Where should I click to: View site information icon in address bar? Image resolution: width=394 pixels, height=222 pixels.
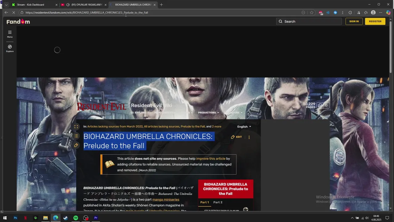[x=22, y=13]
